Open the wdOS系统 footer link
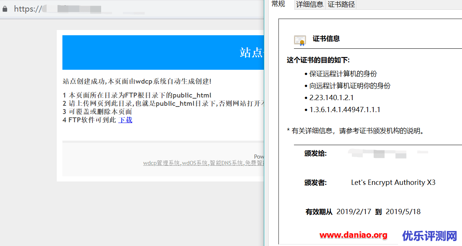 click(x=195, y=163)
